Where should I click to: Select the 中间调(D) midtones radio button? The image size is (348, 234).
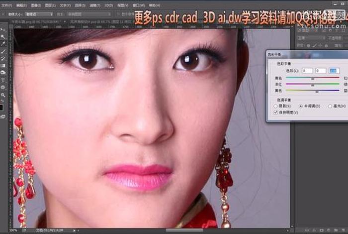(301, 106)
